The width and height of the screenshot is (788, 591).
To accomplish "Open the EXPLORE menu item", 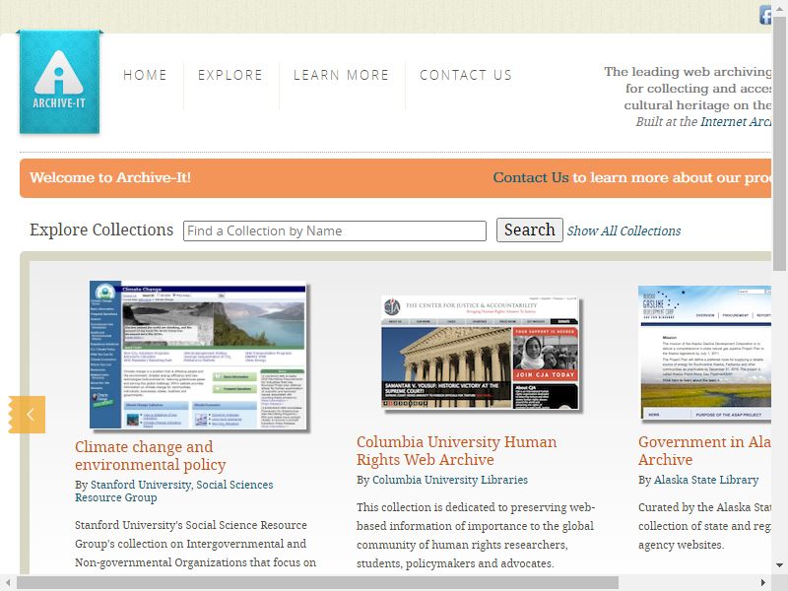I will [230, 75].
